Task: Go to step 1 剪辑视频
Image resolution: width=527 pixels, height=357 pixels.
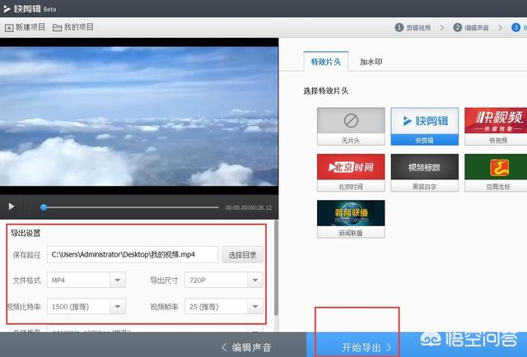Action: coord(413,27)
